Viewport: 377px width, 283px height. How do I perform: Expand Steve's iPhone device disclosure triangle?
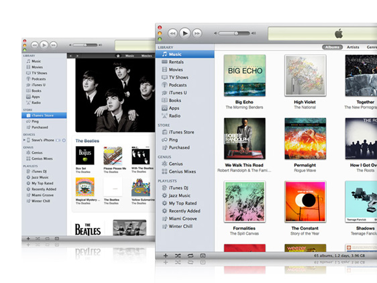pyautogui.click(x=24, y=140)
